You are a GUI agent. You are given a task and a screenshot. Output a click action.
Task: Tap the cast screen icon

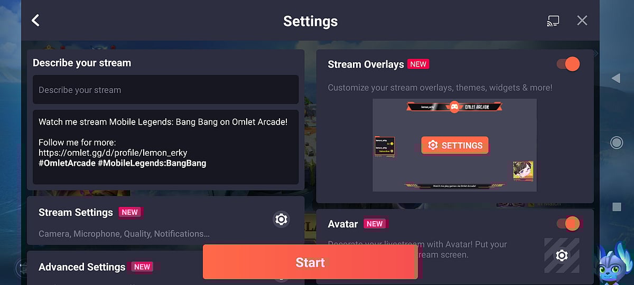553,21
